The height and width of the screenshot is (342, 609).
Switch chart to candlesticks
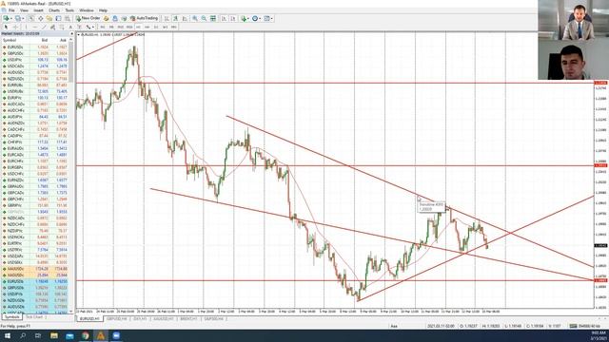pyautogui.click(x=175, y=18)
